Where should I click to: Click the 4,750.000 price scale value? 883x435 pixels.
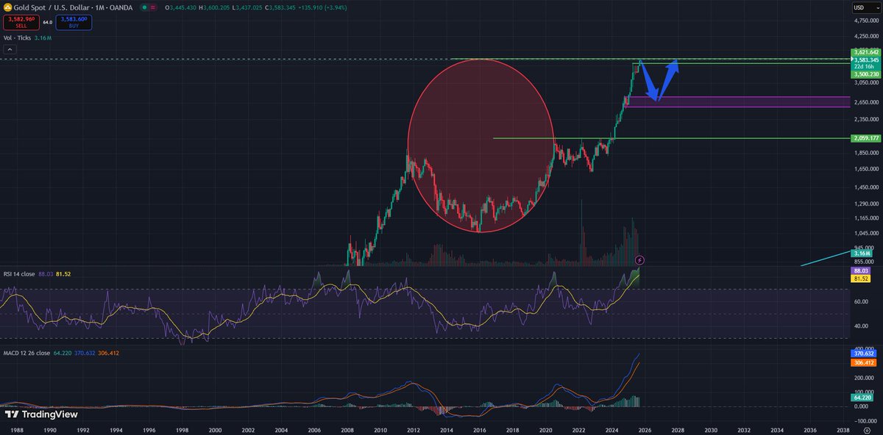coord(865,21)
